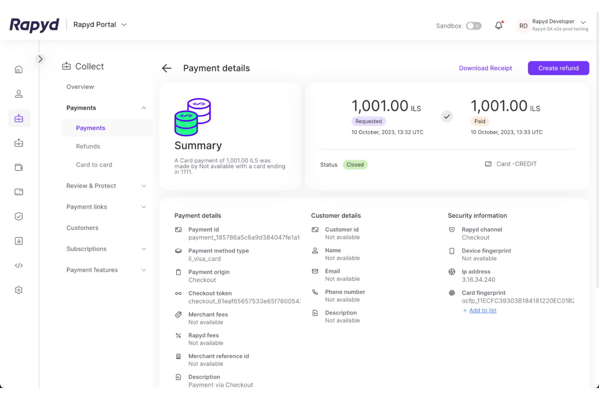Viewport: 599px width, 400px height.
Task: Go back with the left arrow
Action: pyautogui.click(x=167, y=68)
